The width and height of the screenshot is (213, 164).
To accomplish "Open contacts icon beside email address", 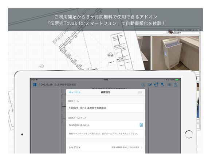I will pyautogui.click(x=141, y=125).
